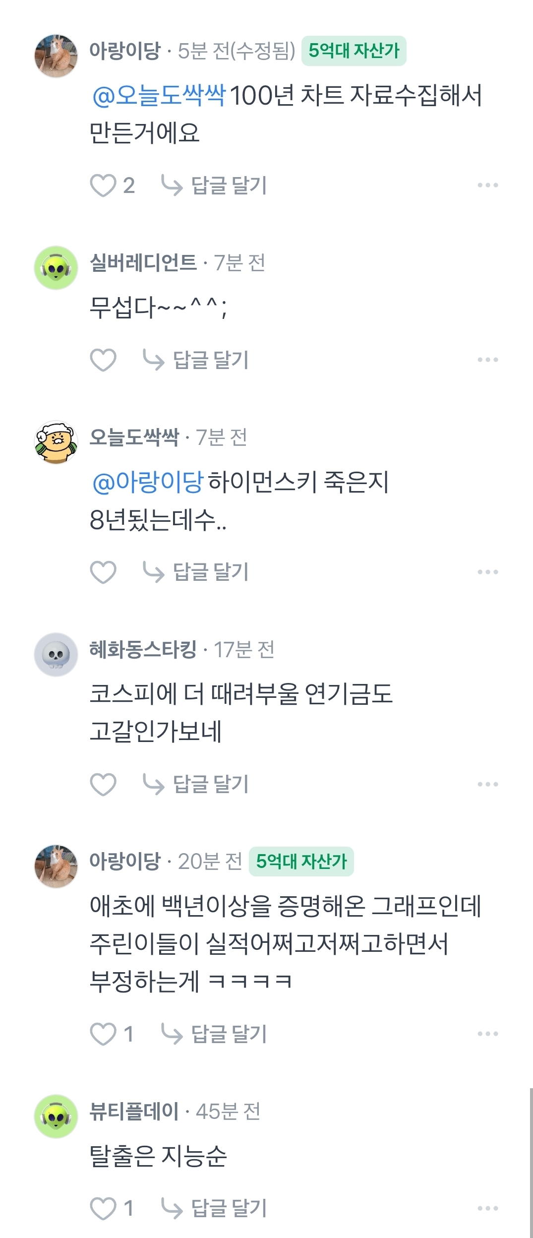Like 아랑이당's 100년 차트 comment

pyautogui.click(x=103, y=186)
